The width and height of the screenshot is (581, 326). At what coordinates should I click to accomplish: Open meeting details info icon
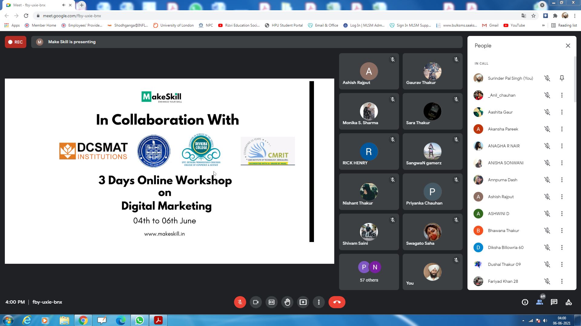click(x=525, y=302)
